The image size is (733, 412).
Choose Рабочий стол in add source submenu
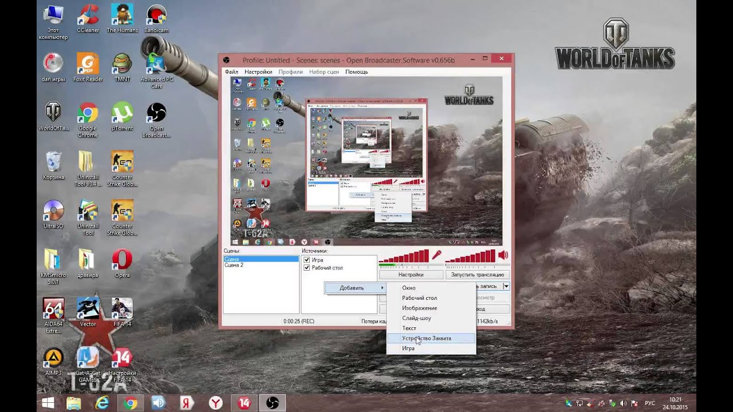click(x=431, y=298)
